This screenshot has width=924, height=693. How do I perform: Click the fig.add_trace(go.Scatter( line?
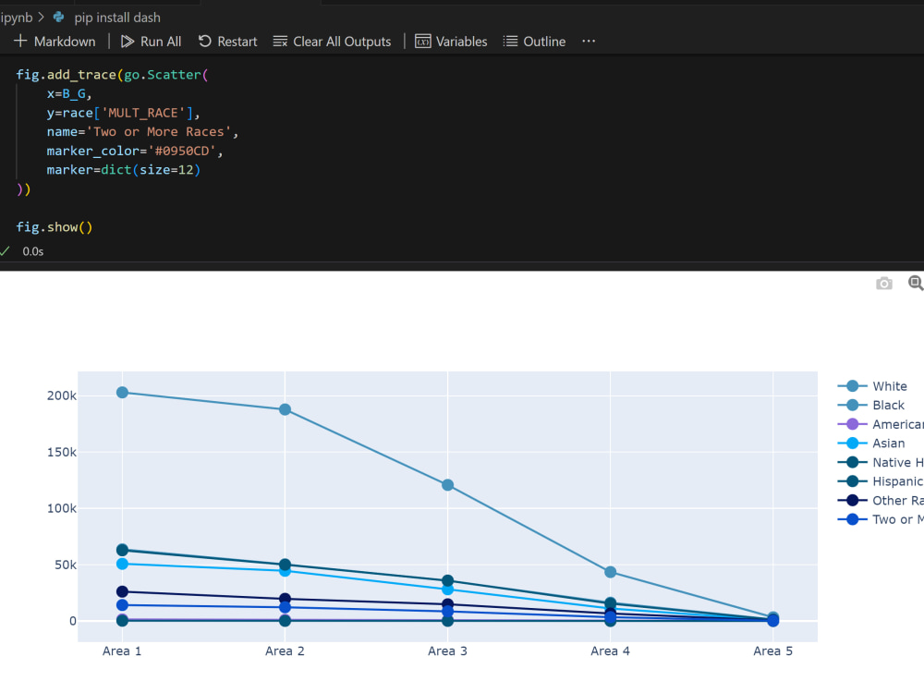point(112,74)
